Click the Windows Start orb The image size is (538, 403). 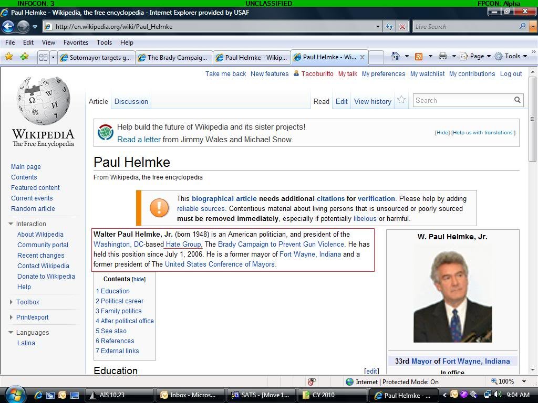click(15, 395)
